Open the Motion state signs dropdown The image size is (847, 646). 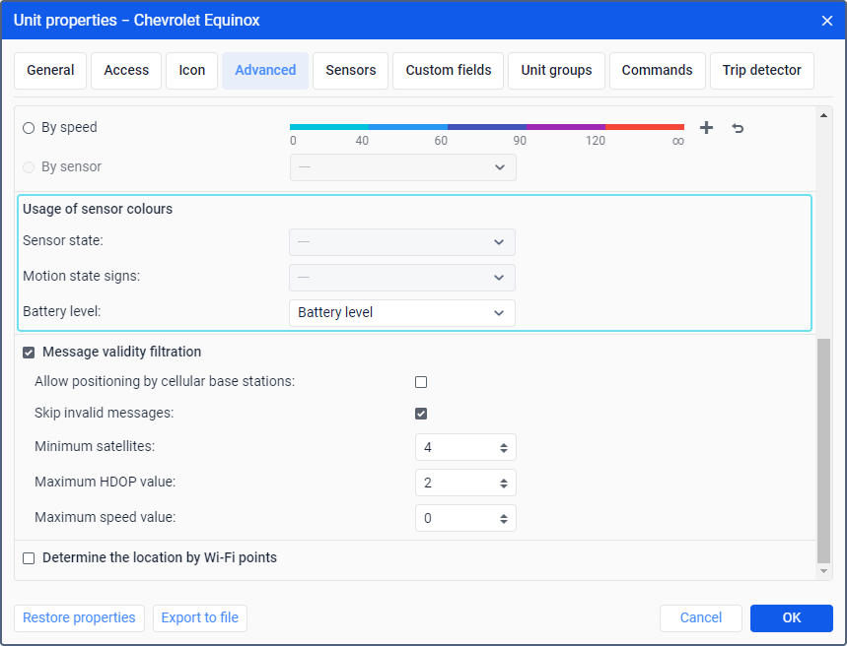402,278
